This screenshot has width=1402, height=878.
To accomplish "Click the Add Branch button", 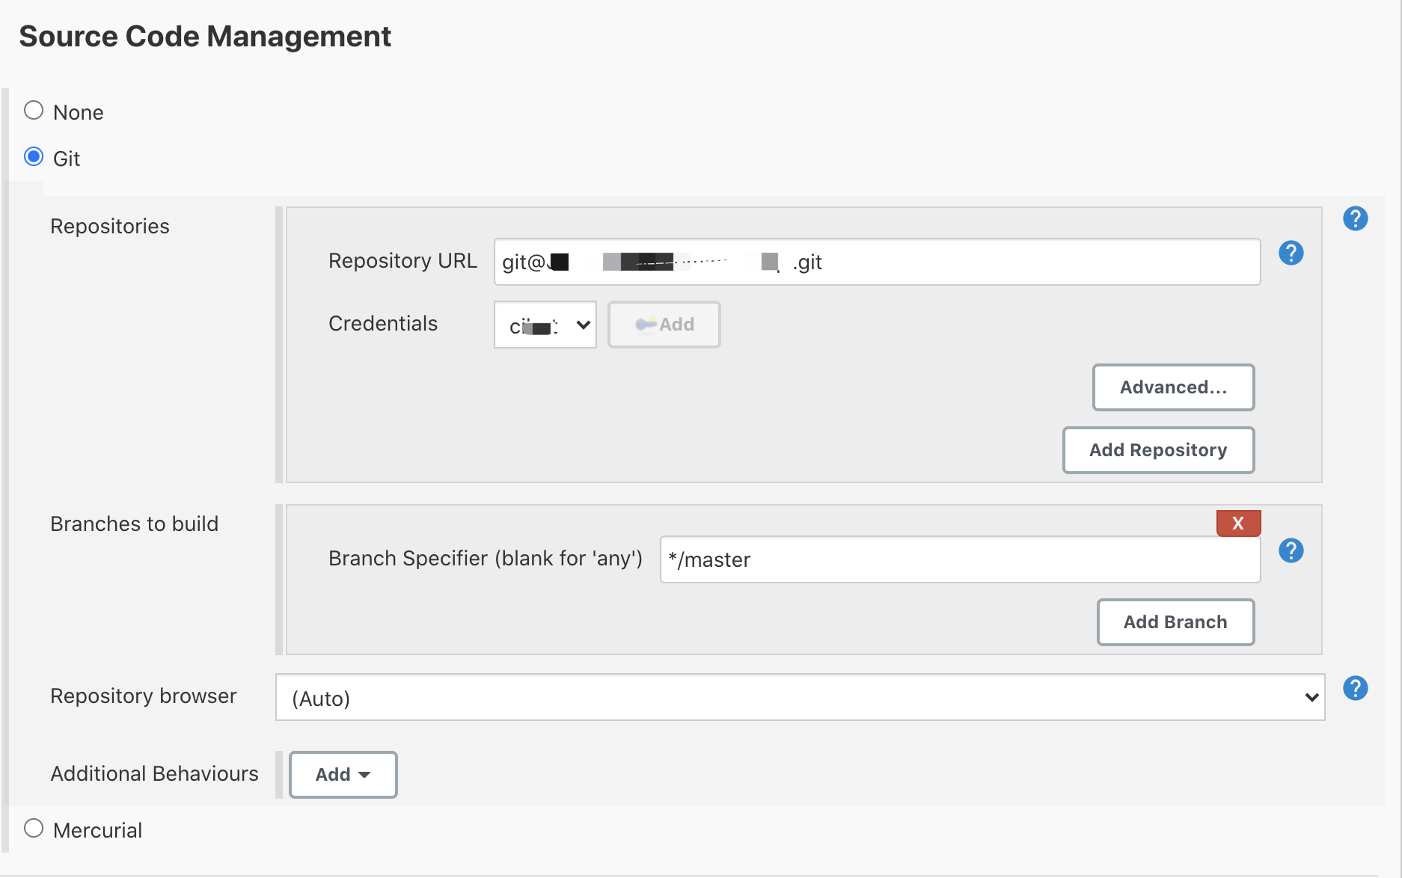I will click(1175, 622).
